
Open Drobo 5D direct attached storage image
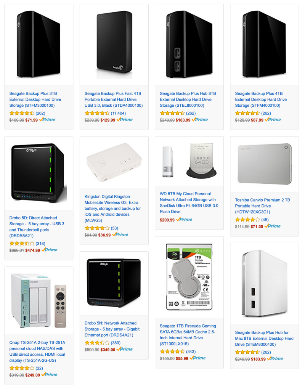click(x=39, y=173)
